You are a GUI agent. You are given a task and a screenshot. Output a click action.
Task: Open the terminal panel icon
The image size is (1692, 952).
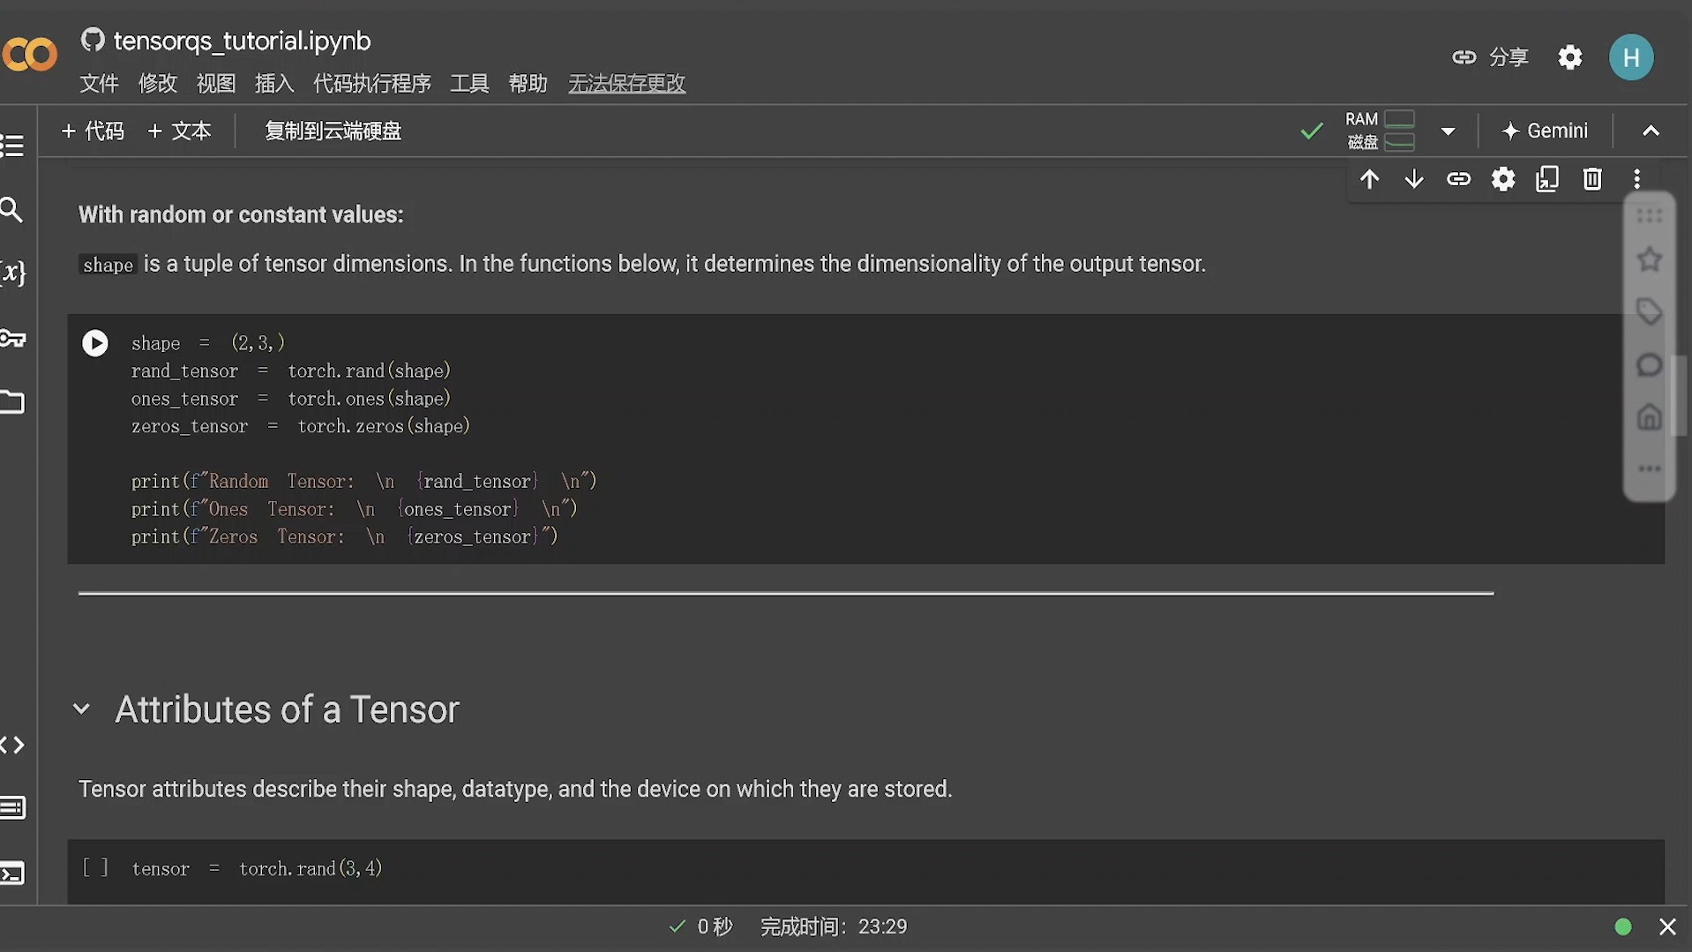pos(12,873)
